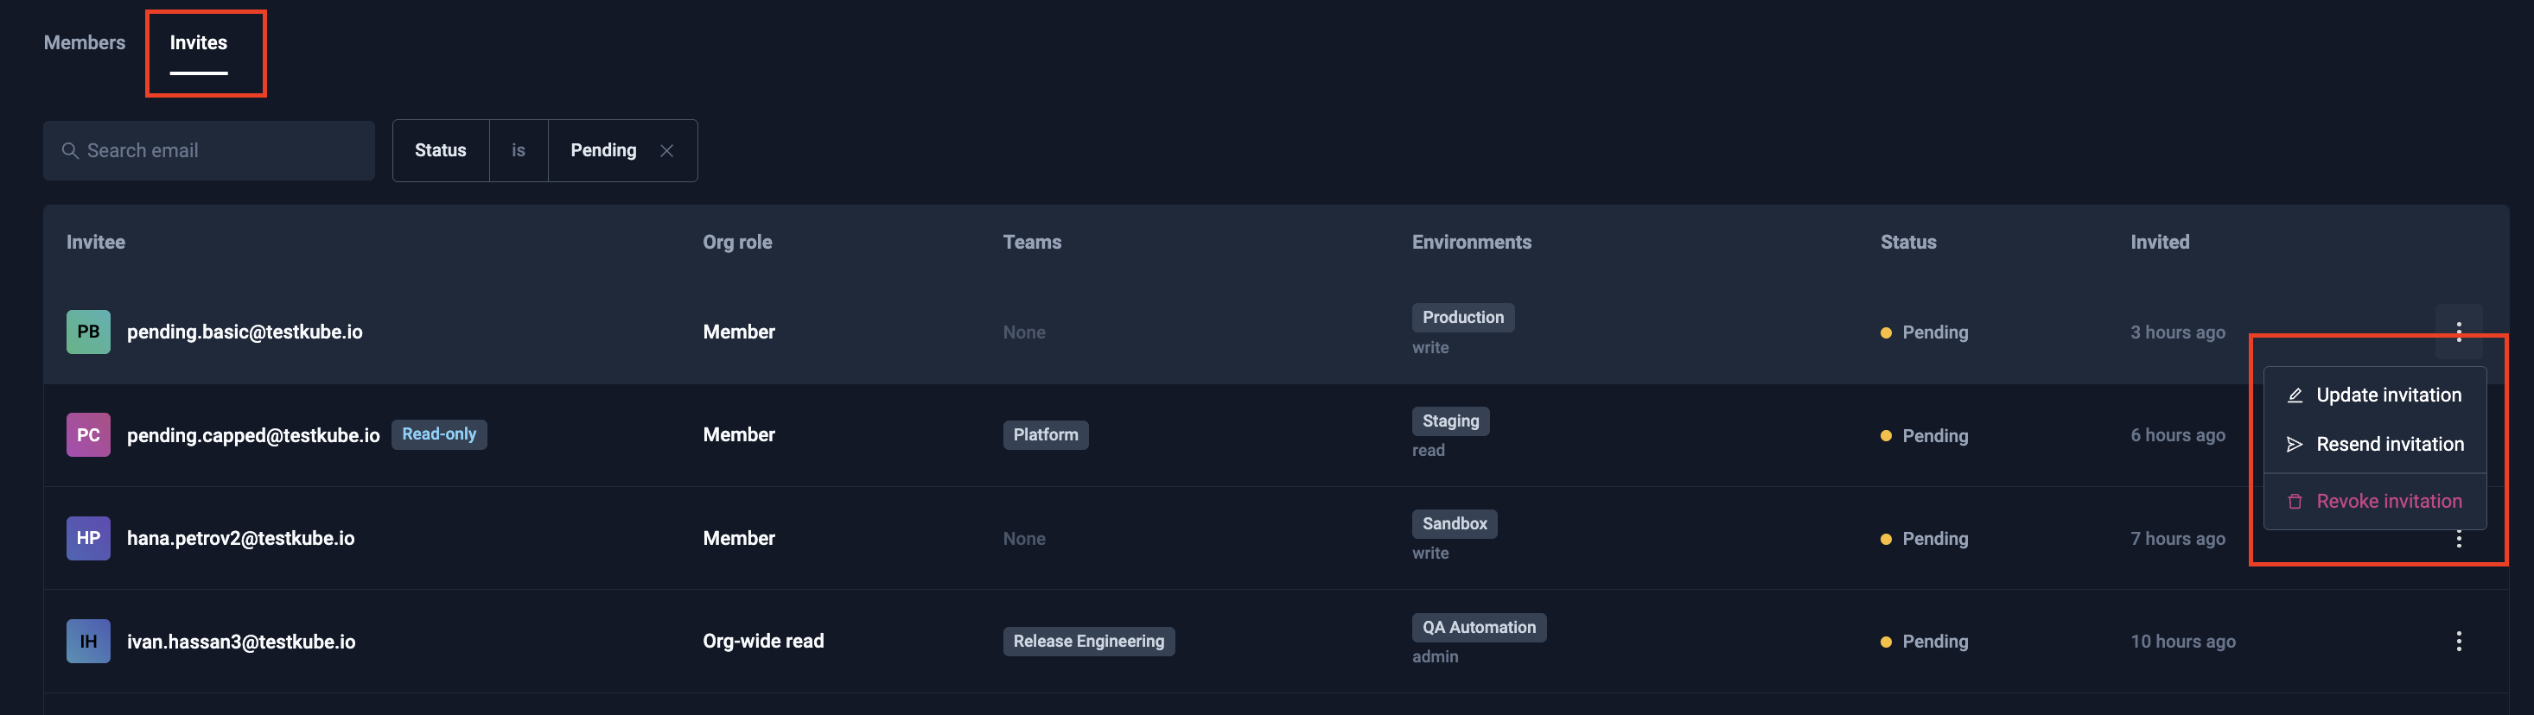Click the IH avatar icon
This screenshot has height=715, width=2534.
[x=88, y=642]
